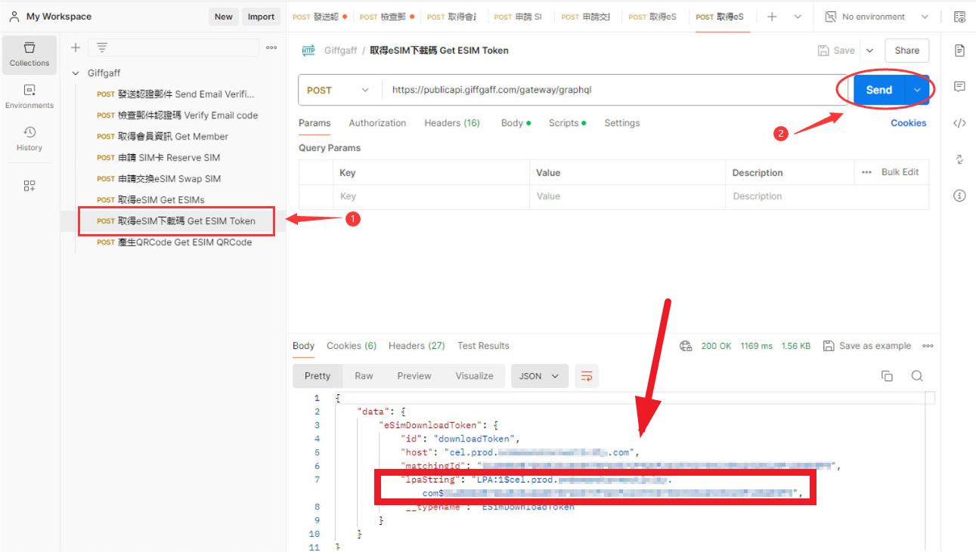
Task: Select the Preview response view
Action: [414, 376]
